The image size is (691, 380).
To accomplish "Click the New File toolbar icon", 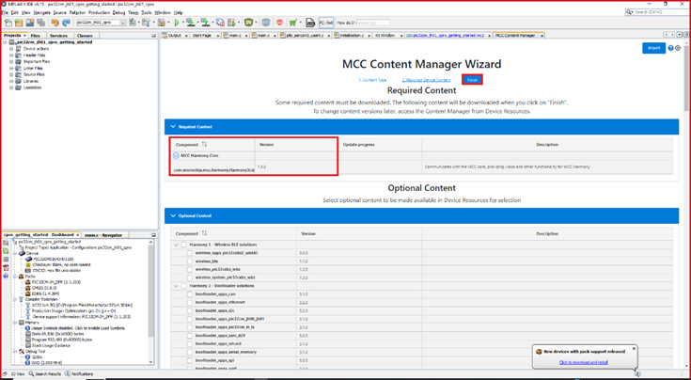I will 8,22.
